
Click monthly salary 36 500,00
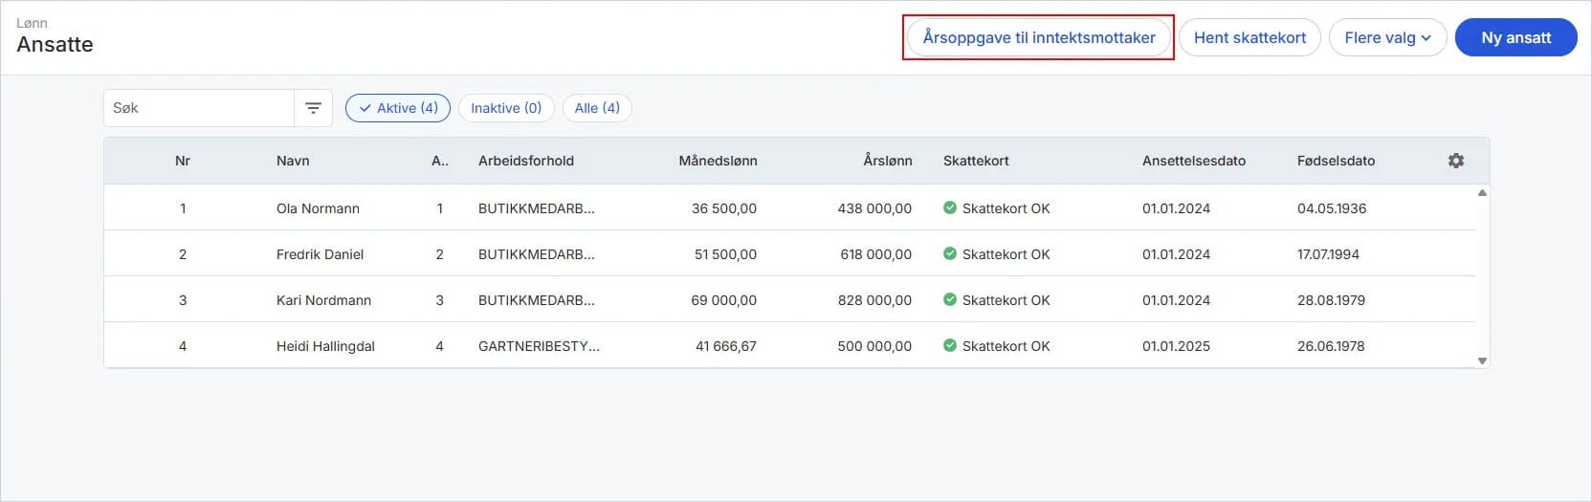(x=724, y=208)
